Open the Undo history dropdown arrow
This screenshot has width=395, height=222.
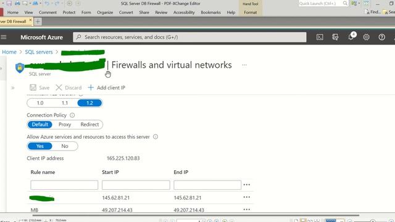51,3
